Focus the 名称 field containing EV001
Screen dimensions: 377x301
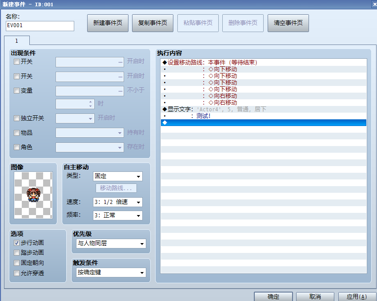pos(40,26)
